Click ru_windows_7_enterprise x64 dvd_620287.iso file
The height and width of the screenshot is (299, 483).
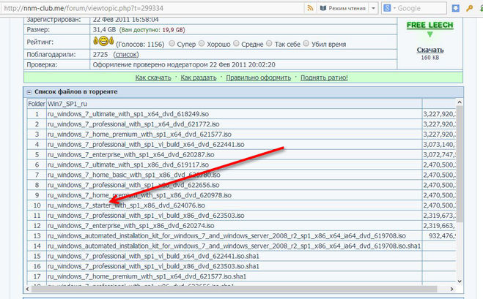(x=130, y=154)
